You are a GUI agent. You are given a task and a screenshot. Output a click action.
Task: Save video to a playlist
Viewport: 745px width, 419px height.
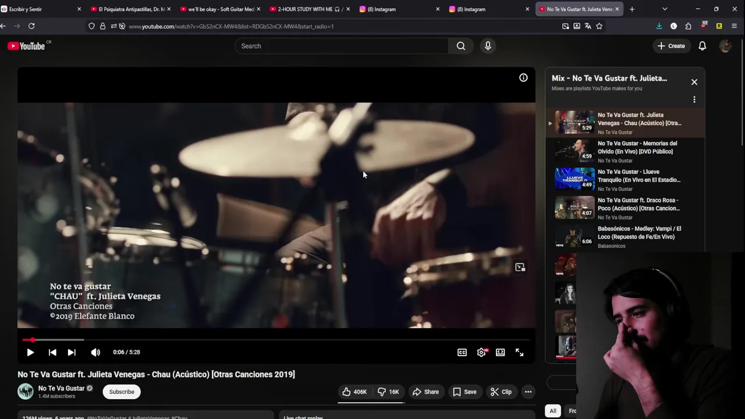(x=464, y=392)
